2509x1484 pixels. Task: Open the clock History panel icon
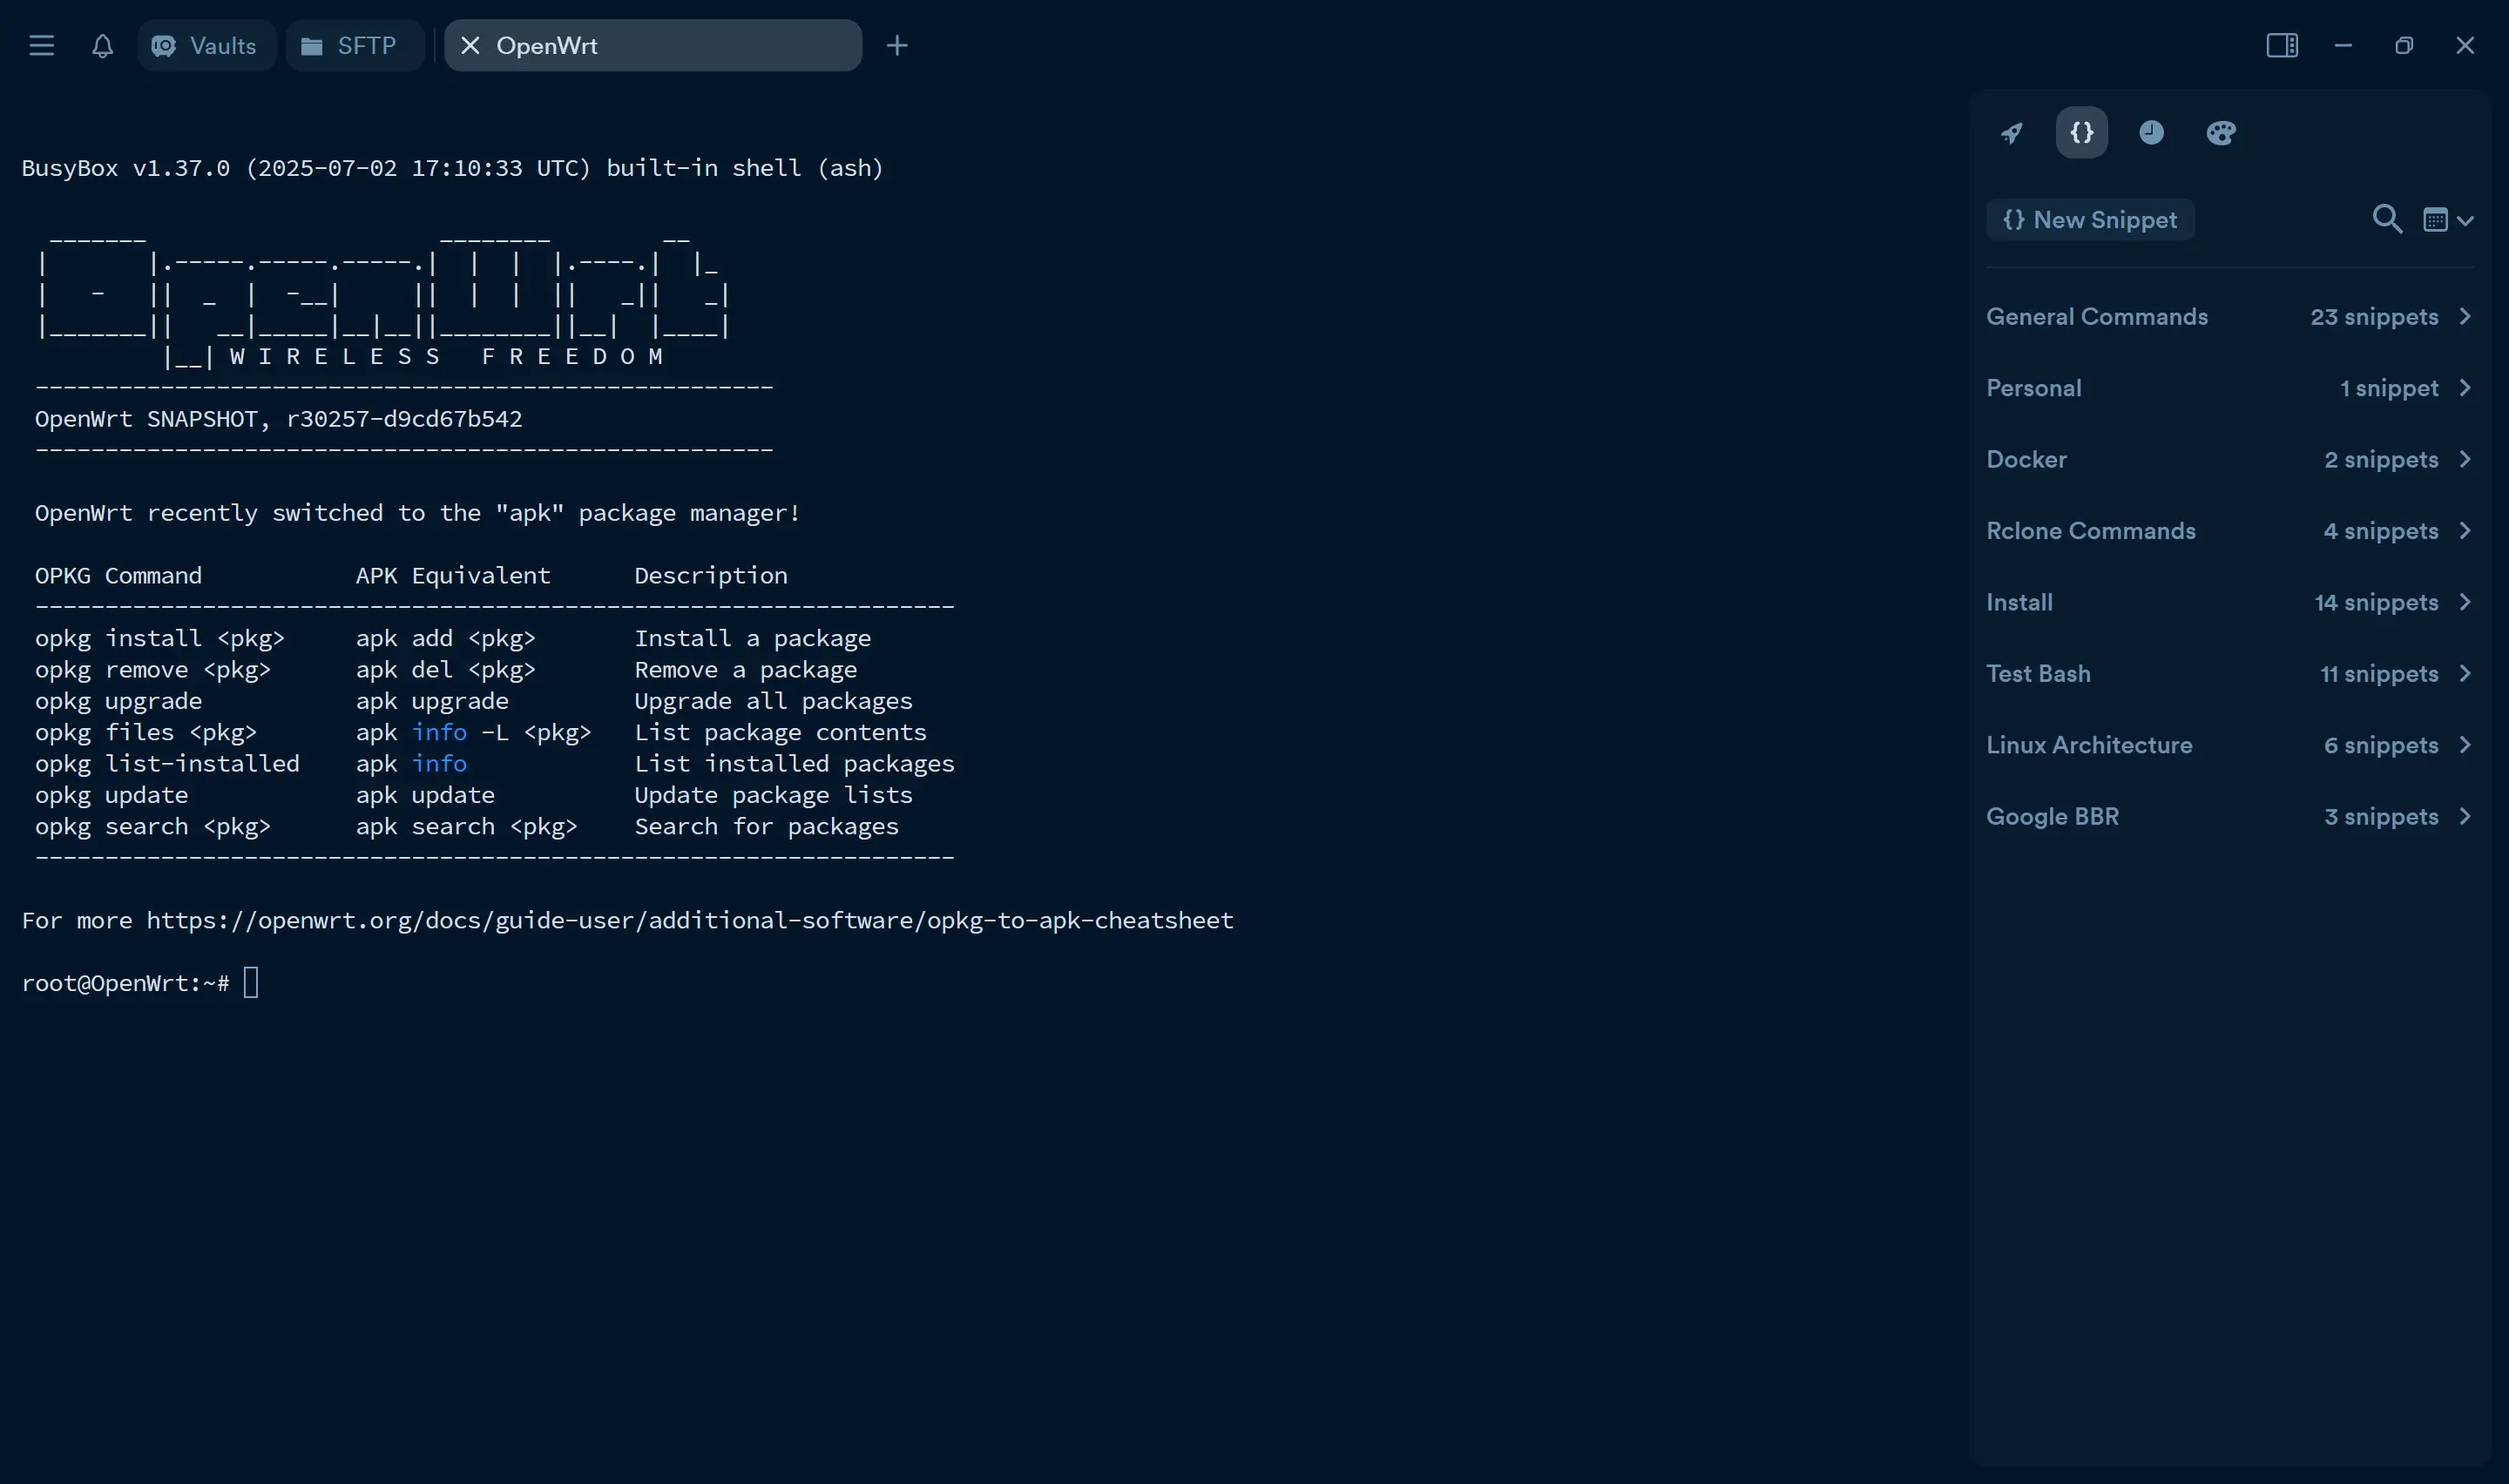tap(2152, 133)
